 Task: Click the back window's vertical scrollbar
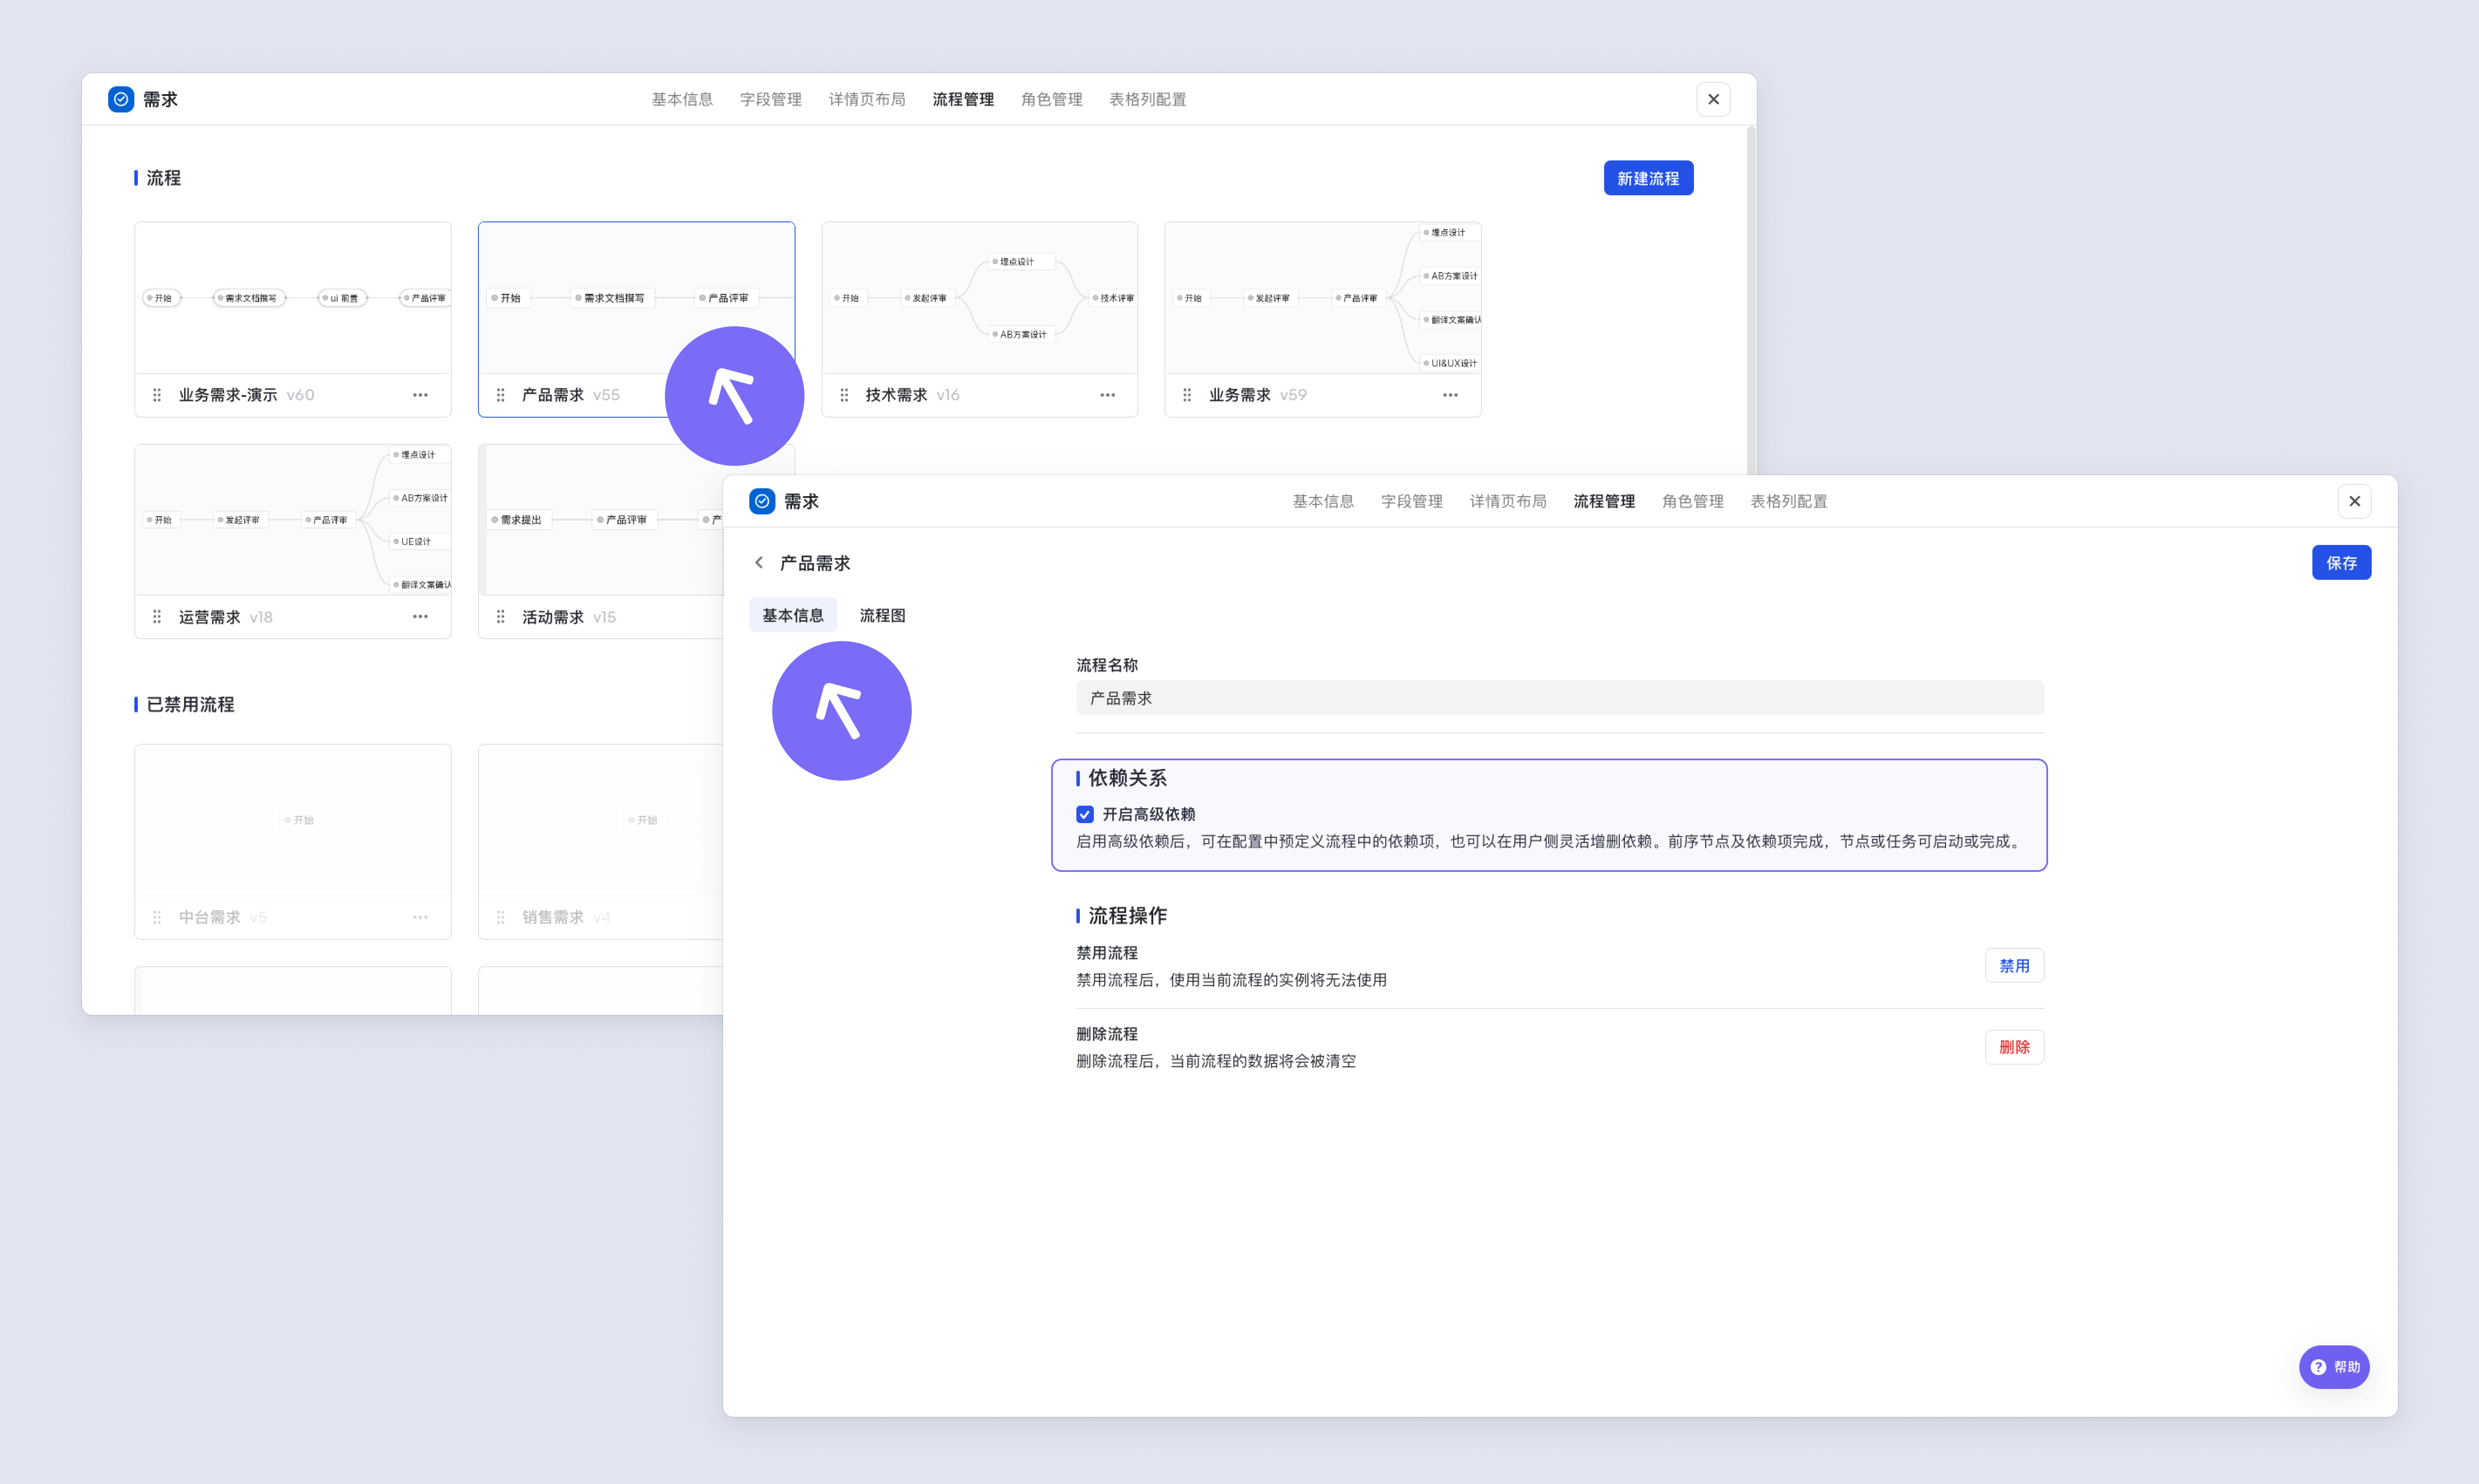(1751, 300)
